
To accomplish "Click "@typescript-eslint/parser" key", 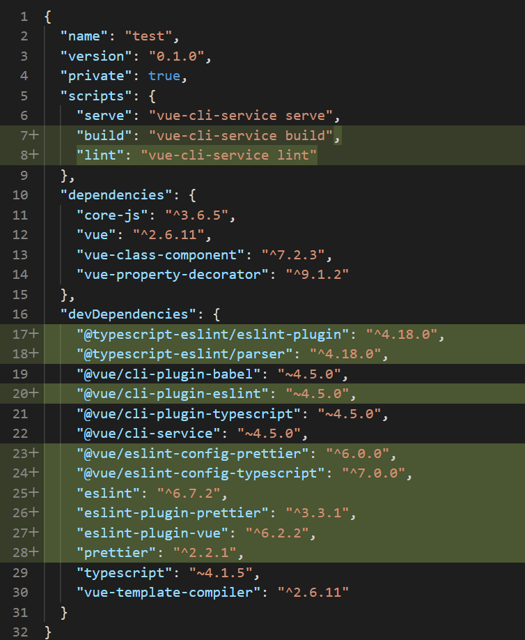I will click(185, 354).
